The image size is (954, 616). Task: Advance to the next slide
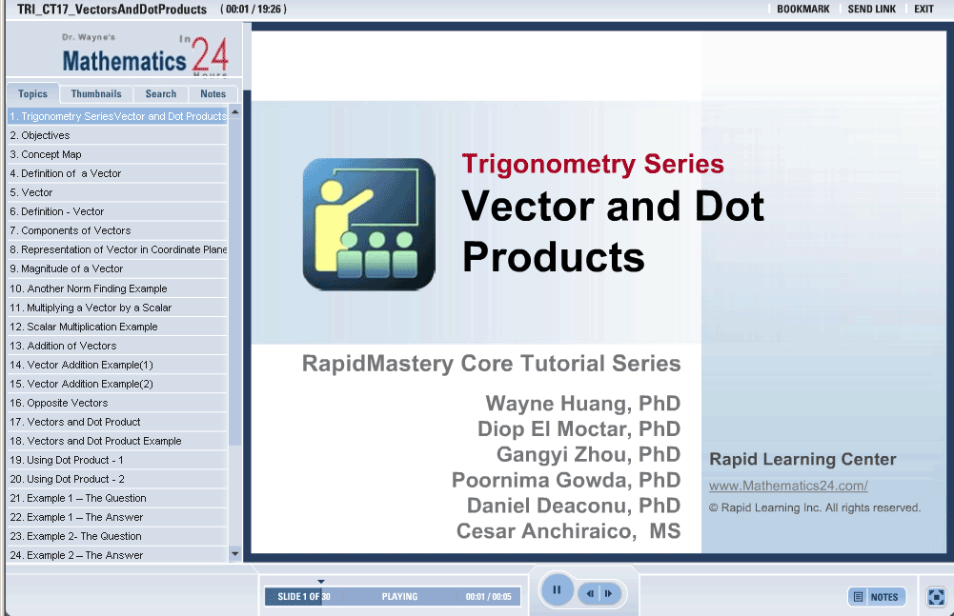[609, 593]
